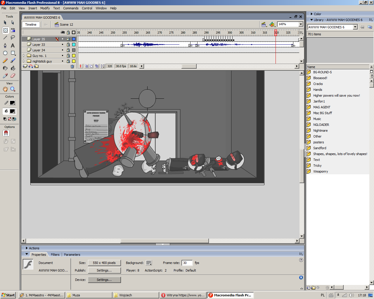The height and width of the screenshot is (299, 374).
Task: Expand the nightstick guy layer folder
Action: [24, 61]
